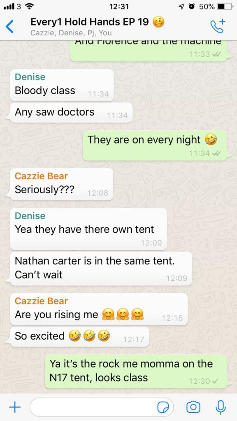Viewport: 237px width, 421px height.
Task: Tap "They are on every night" message
Action: coord(155,146)
